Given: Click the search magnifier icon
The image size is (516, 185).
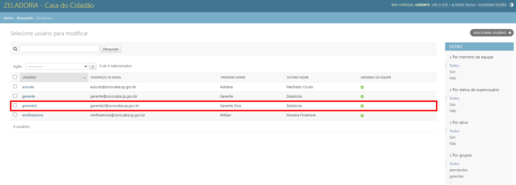Looking at the screenshot, I should [15, 49].
